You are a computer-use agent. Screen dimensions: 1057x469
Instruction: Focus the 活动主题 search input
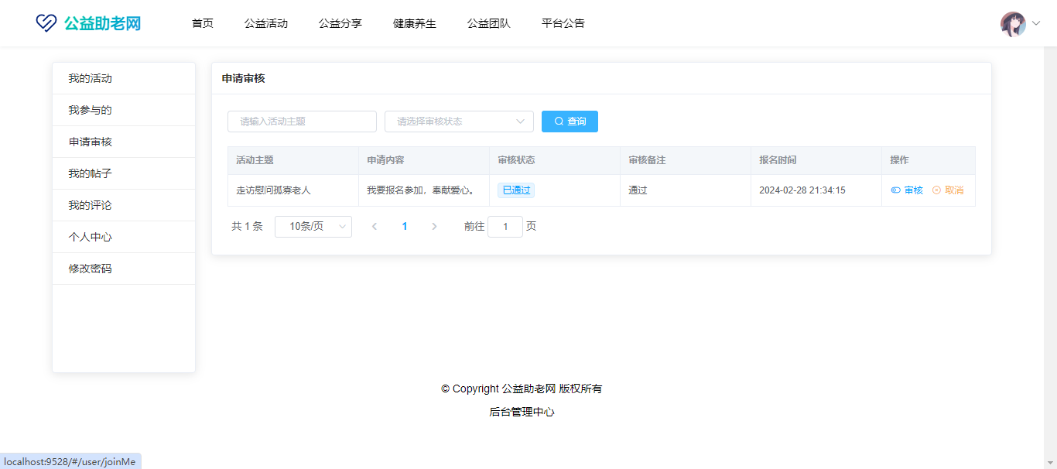pos(302,122)
